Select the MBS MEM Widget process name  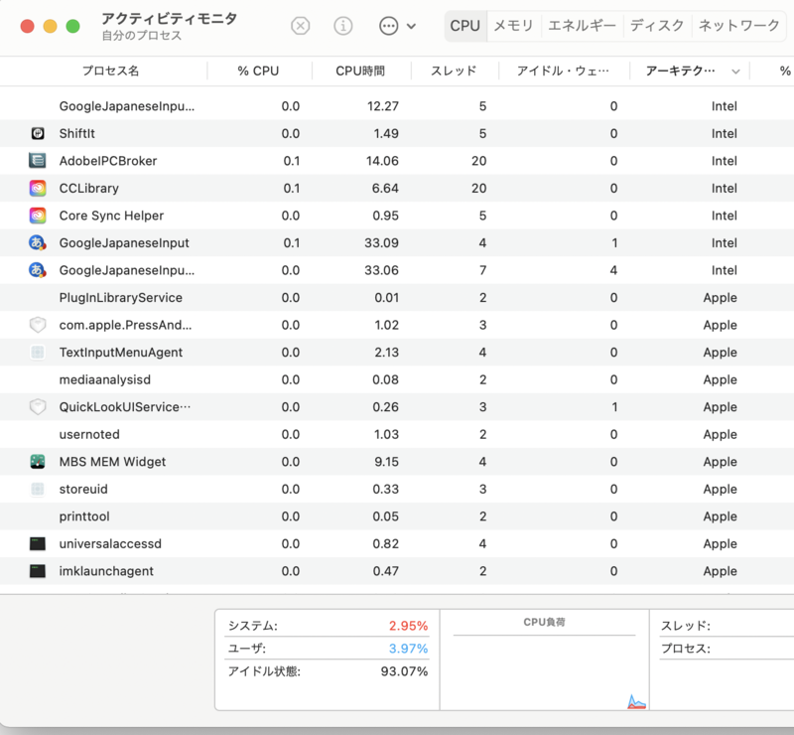click(112, 462)
